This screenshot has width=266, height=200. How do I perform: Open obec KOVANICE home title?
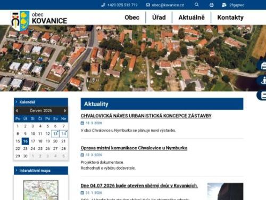[49, 18]
